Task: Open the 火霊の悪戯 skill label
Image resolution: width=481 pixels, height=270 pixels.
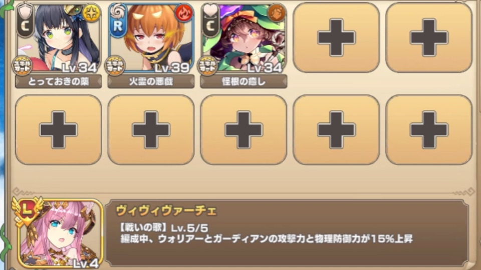Action: pos(151,81)
